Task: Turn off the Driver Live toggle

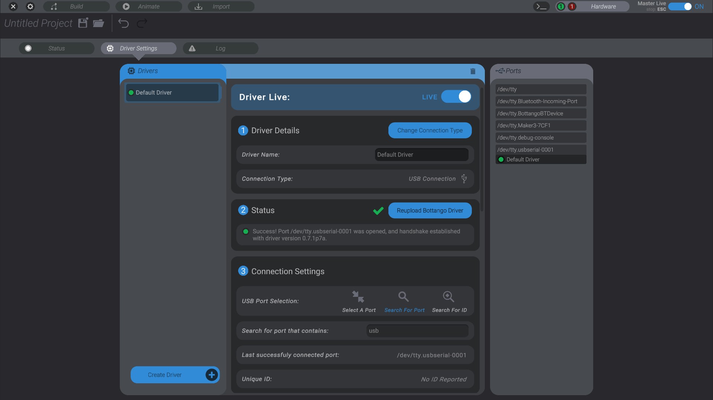Action: (x=457, y=97)
